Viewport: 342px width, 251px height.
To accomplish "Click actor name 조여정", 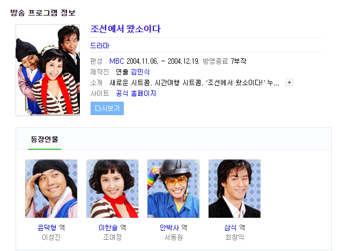I will point(113,237).
